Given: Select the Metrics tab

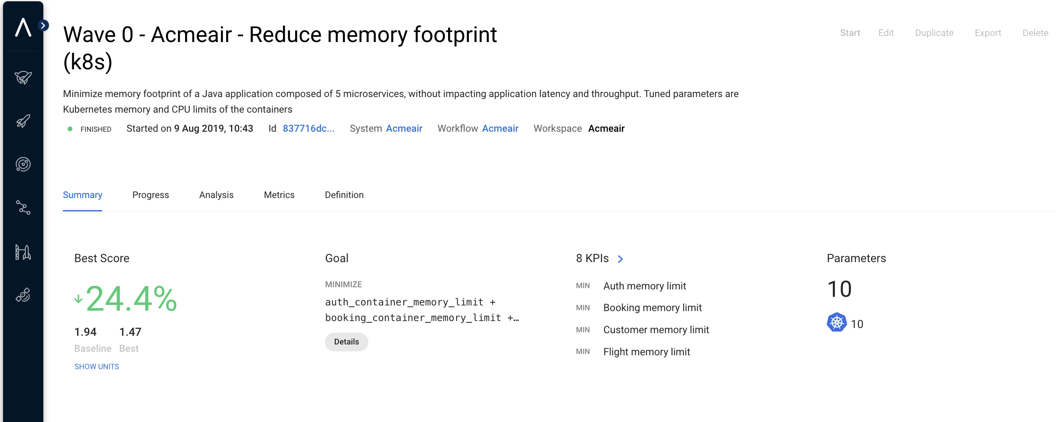Looking at the screenshot, I should [279, 195].
